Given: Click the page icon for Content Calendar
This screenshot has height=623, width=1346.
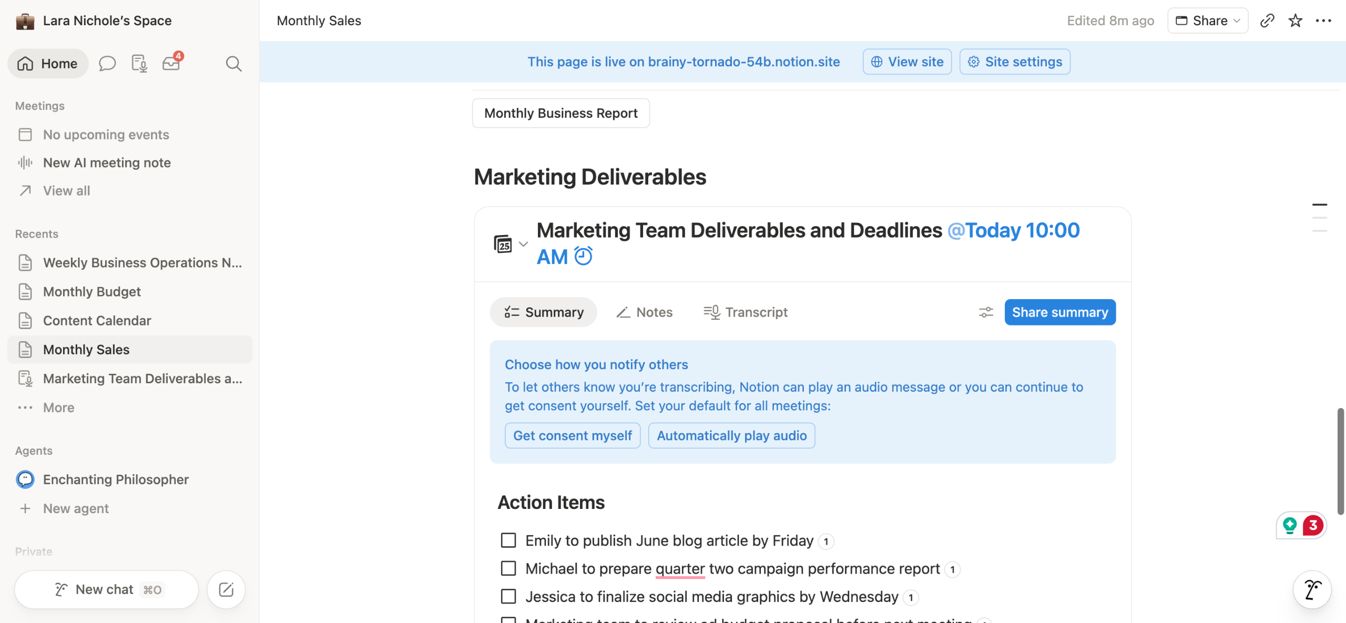Looking at the screenshot, I should coord(25,320).
